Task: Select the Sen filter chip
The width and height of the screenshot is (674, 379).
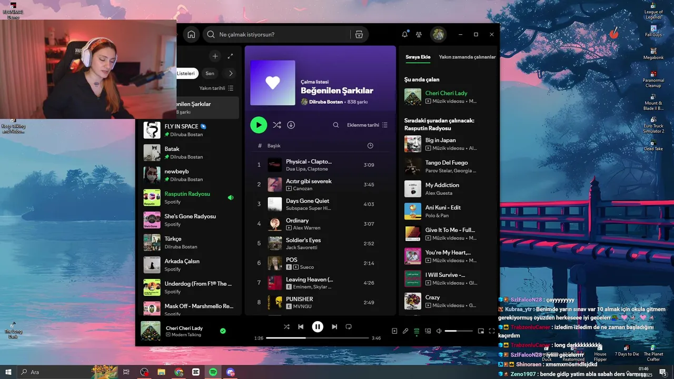Action: pos(210,73)
